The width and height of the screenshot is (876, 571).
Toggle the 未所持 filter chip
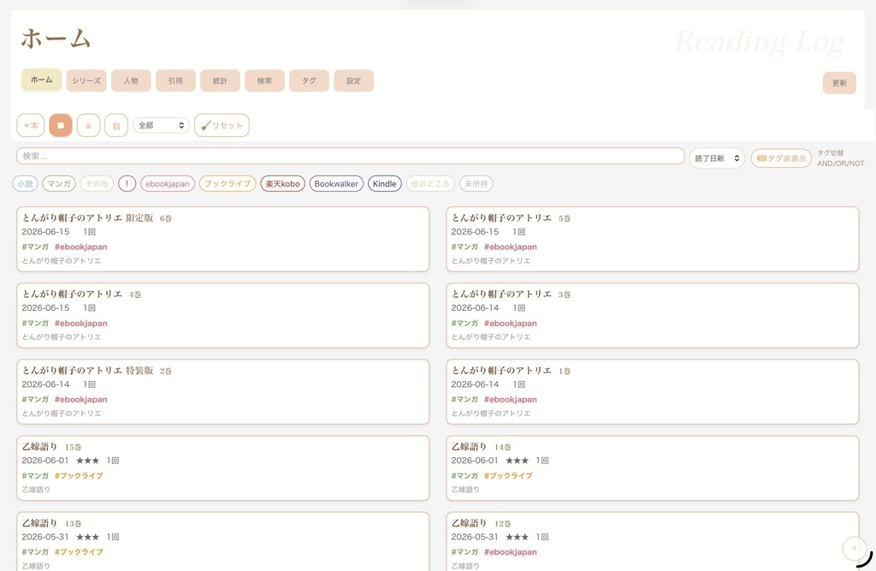[476, 183]
